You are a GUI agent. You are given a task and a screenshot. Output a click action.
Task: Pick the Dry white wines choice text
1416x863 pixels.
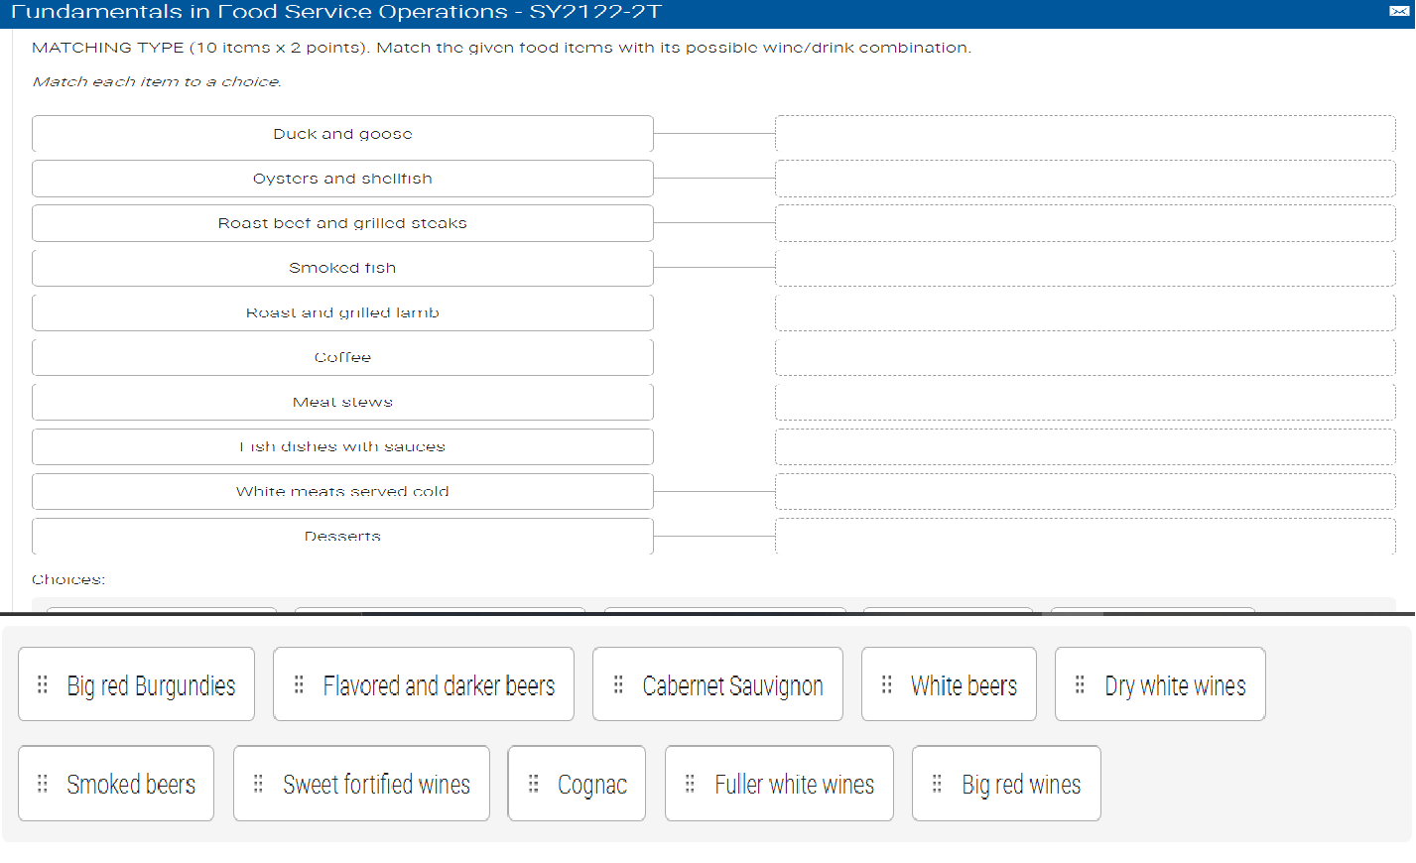(1175, 685)
